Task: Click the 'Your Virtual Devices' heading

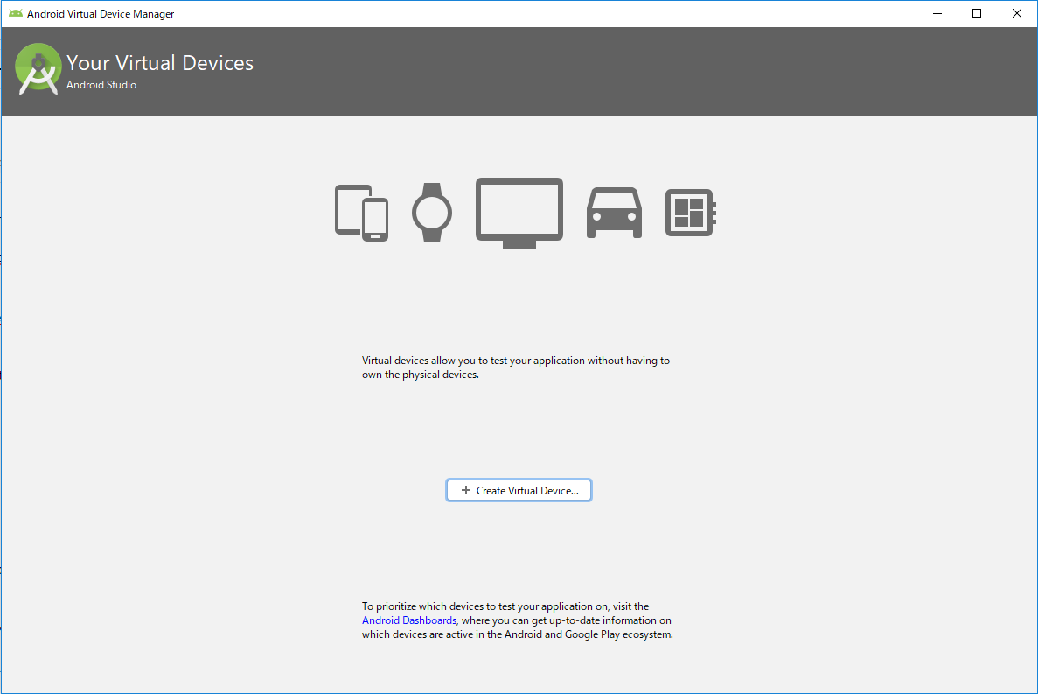Action: click(x=159, y=62)
